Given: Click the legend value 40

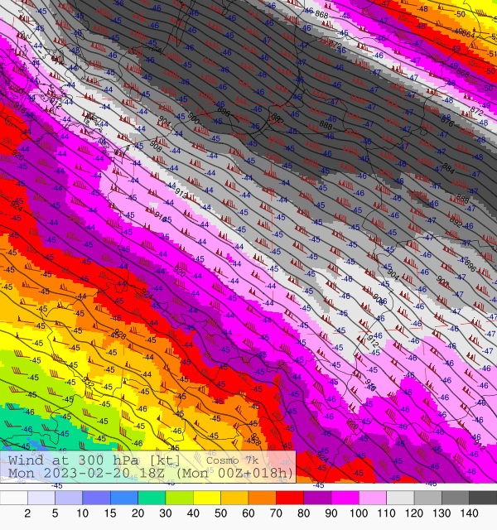Looking at the screenshot, I should pos(193,513).
